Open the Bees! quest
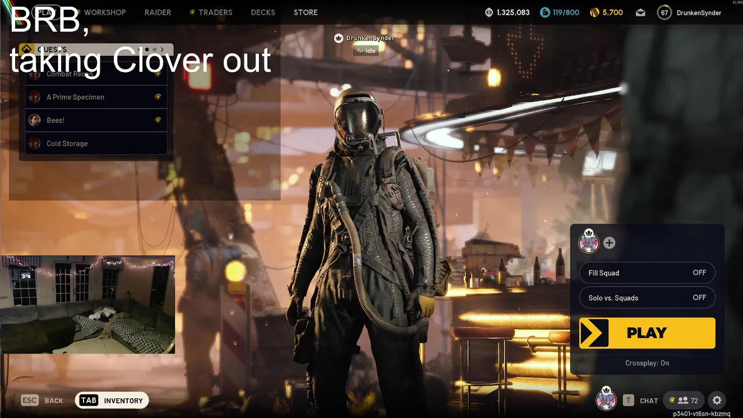Screen dimensions: 743x418 96,120
